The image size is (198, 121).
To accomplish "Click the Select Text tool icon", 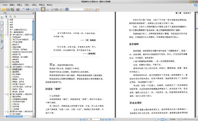I will 52,9.
